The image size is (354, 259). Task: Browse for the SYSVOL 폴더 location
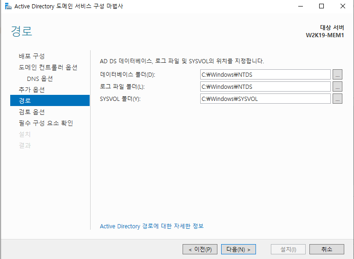(338, 99)
